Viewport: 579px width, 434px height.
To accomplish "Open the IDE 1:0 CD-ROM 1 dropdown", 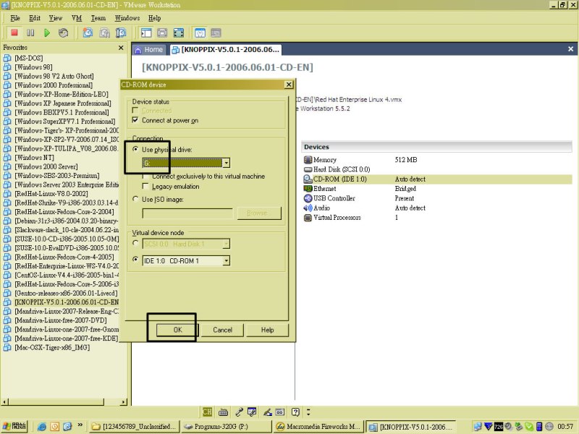I will pyautogui.click(x=226, y=261).
